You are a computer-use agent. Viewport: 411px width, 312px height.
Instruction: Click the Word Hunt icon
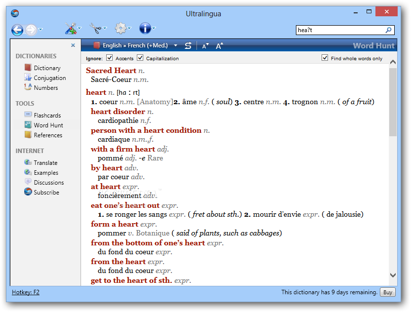(28, 124)
